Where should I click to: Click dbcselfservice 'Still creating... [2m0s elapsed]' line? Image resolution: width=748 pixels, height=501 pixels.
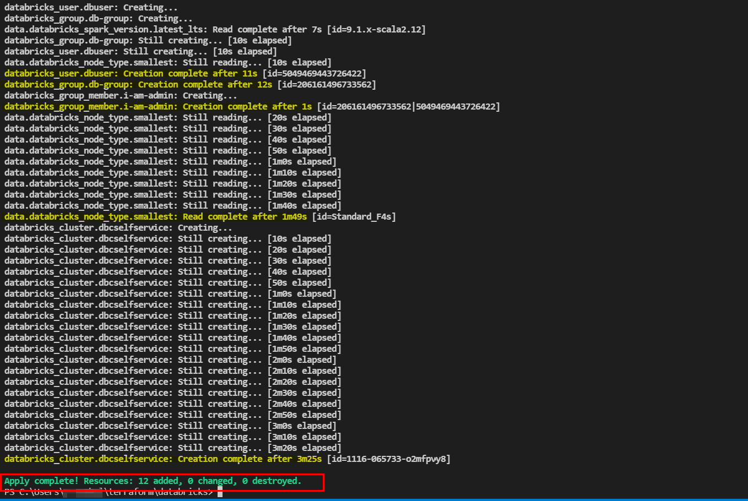click(x=170, y=360)
